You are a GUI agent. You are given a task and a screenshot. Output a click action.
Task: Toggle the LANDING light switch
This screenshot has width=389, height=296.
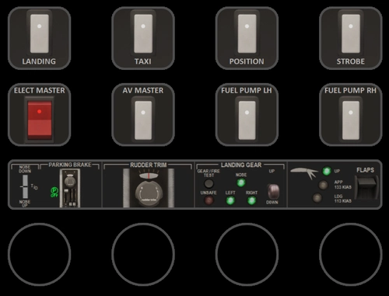coord(40,33)
